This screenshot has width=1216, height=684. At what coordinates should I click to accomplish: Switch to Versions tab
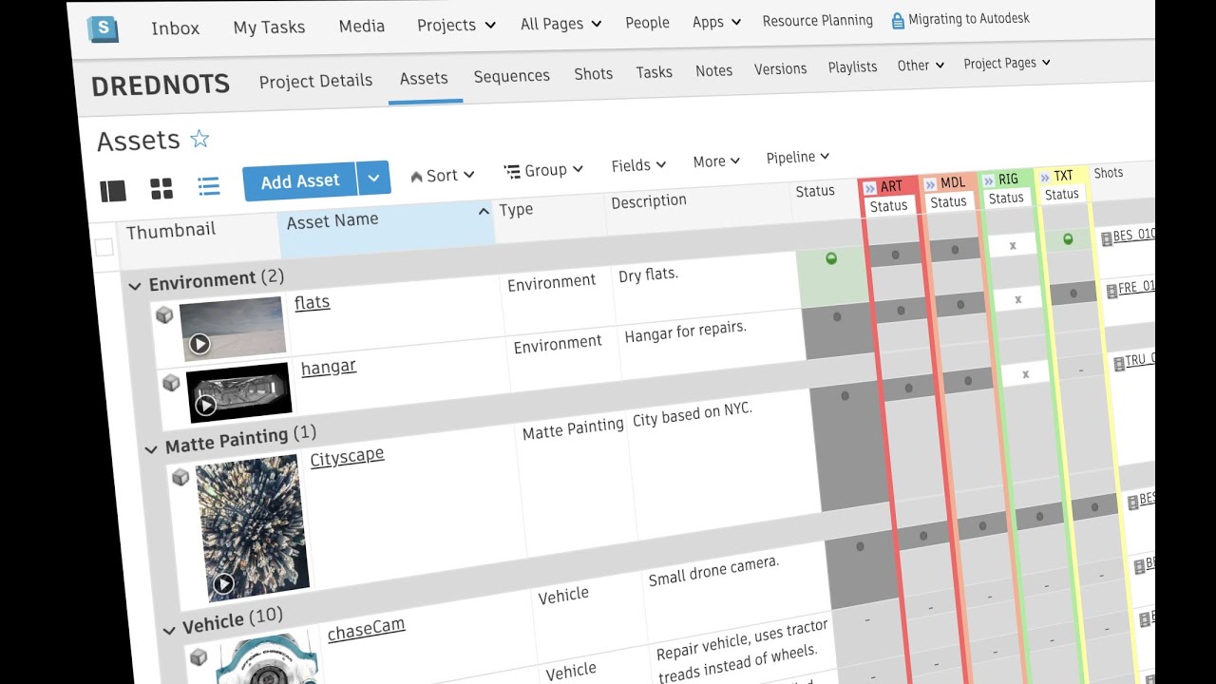780,68
